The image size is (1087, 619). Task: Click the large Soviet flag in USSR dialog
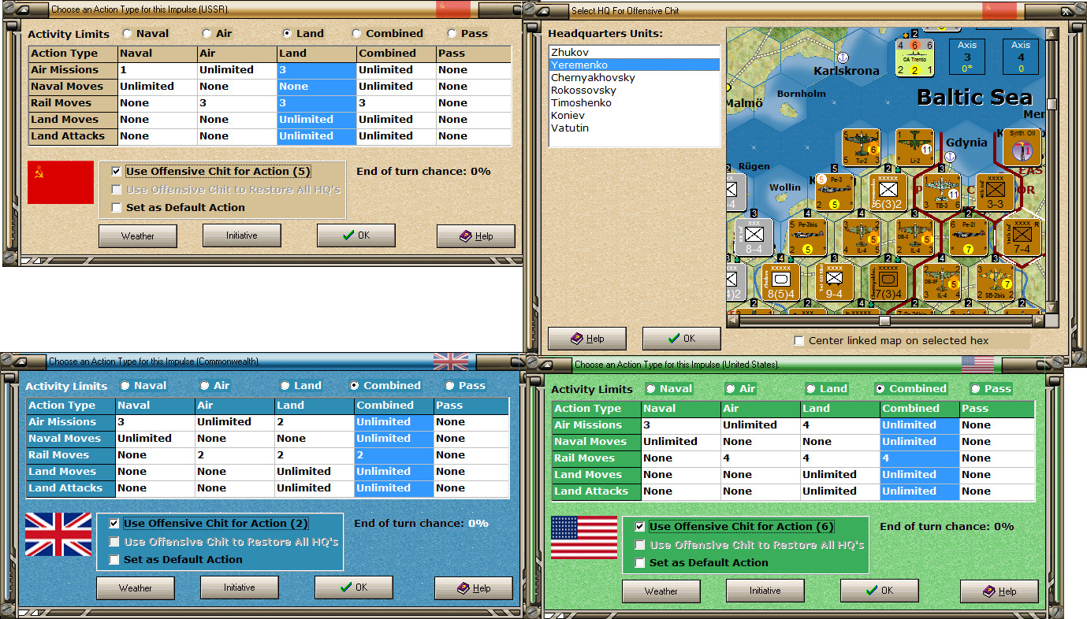pos(61,182)
